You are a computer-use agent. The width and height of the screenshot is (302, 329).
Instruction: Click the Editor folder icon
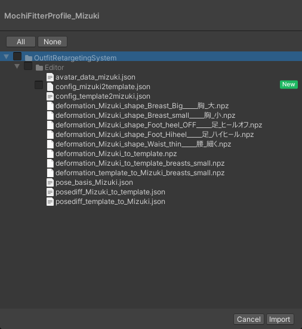(x=39, y=68)
